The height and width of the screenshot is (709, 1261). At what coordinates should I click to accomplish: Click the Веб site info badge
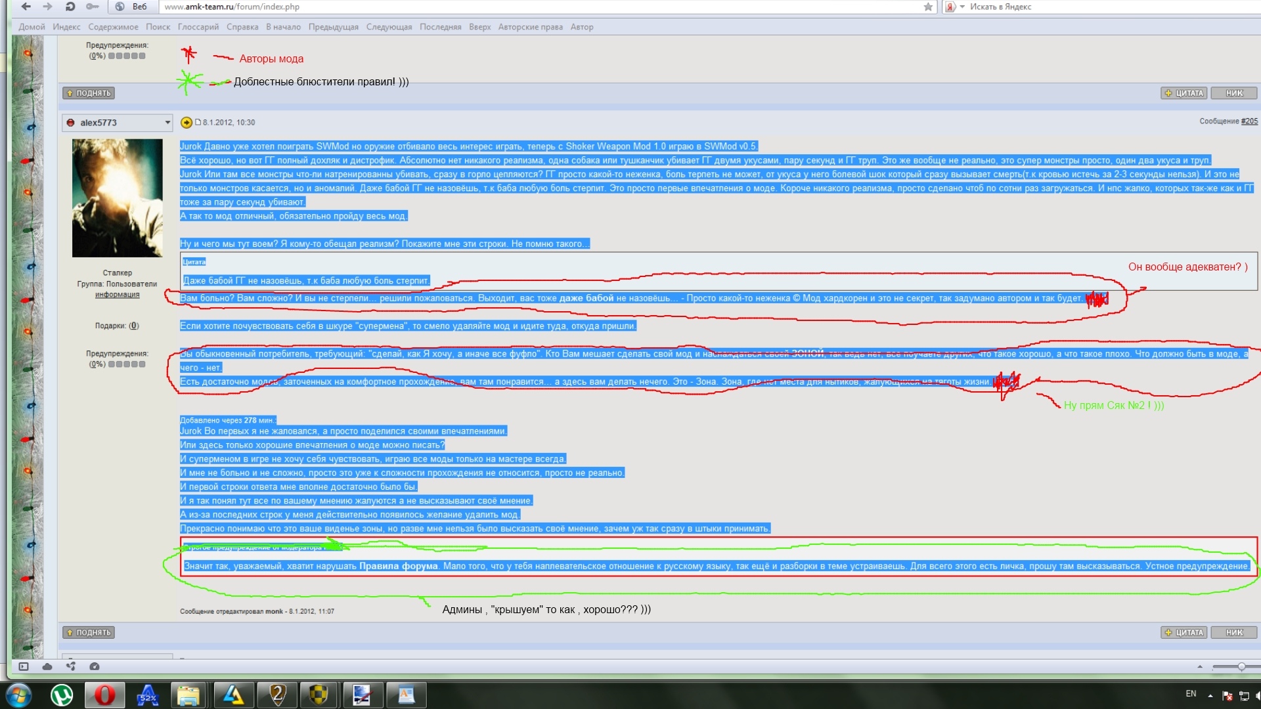[x=132, y=7]
